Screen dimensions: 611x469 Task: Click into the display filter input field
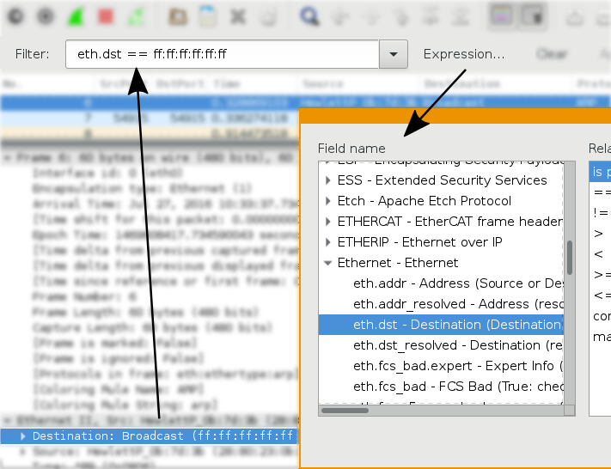[222, 54]
